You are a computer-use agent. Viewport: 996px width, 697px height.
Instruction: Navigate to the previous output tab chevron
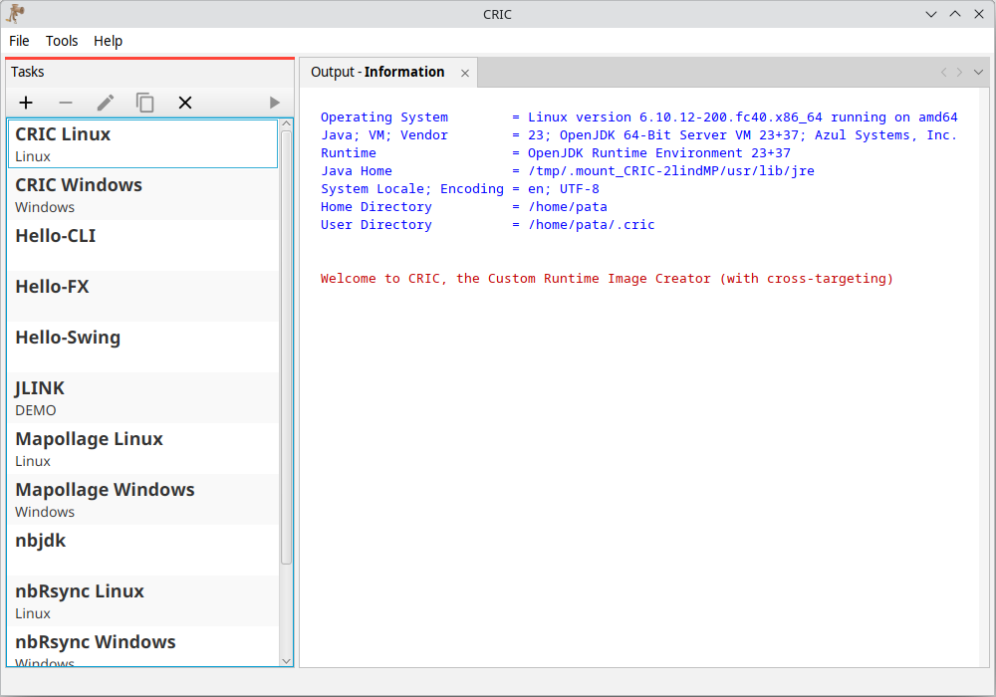tap(943, 72)
